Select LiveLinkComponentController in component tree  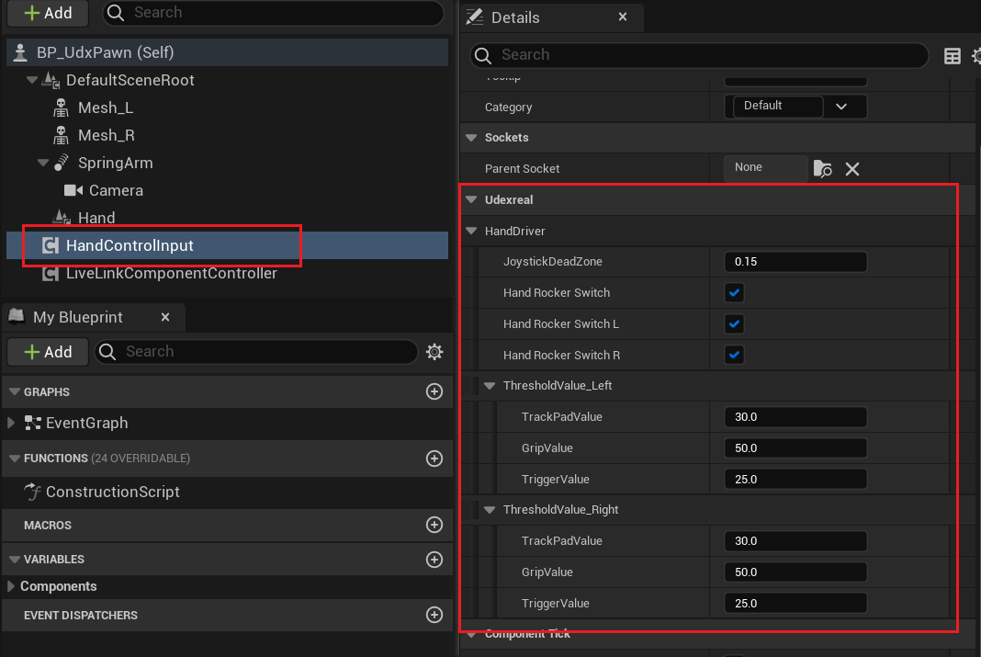coord(171,273)
